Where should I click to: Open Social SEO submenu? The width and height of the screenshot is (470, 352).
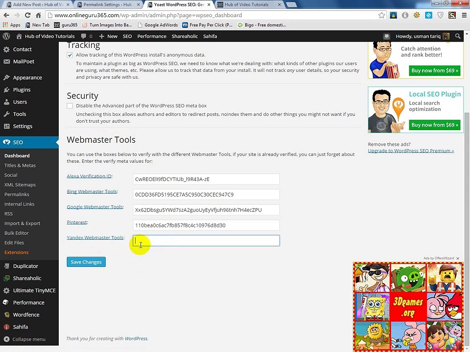[x=11, y=175]
